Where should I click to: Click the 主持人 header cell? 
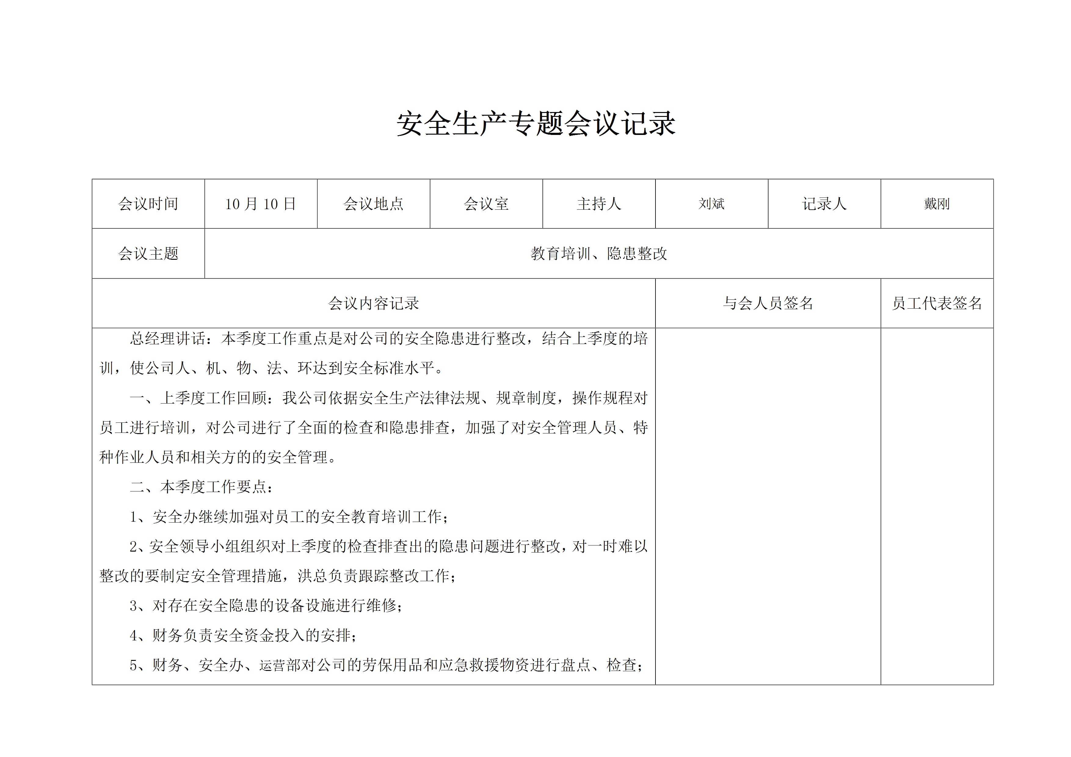(599, 204)
